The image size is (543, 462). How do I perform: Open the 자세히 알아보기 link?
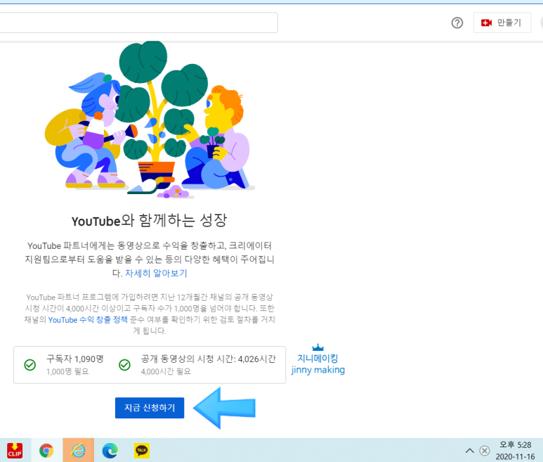[x=156, y=274]
